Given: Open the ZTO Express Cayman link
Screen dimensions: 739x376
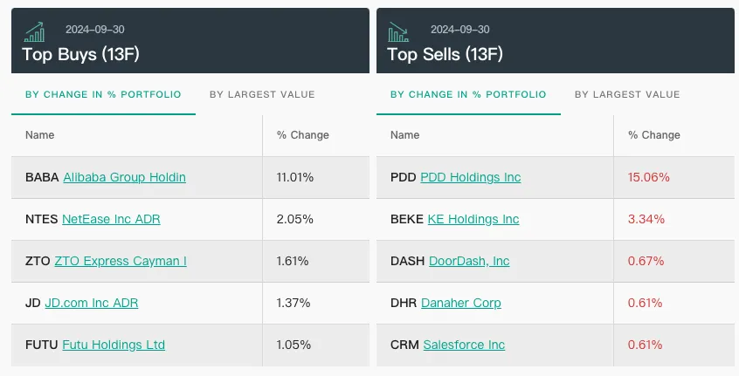Looking at the screenshot, I should tap(121, 261).
